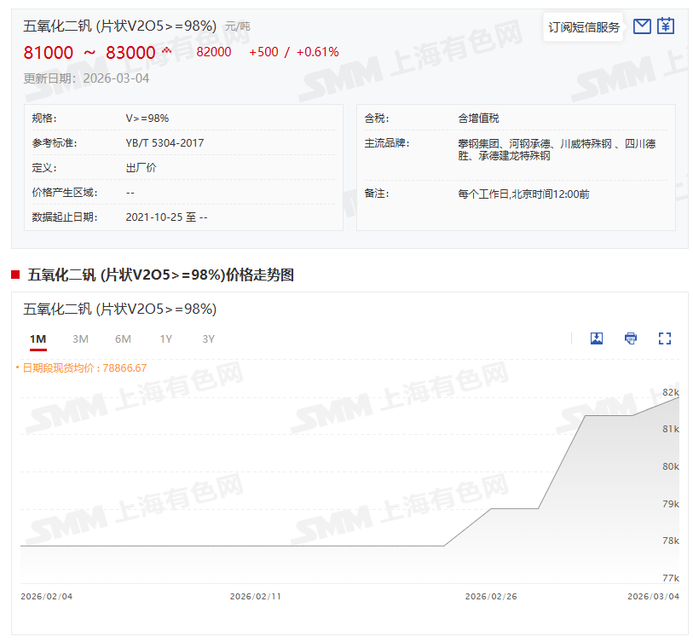Click the 五氧化二钒 product title at top
Viewport: 693px width, 642px height.
119,26
